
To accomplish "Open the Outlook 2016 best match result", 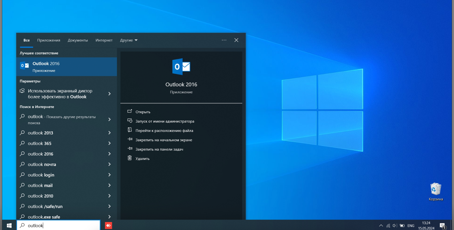I will click(x=66, y=67).
